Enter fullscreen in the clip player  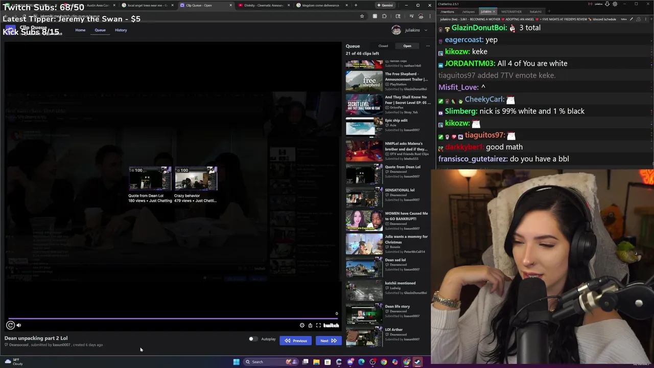click(318, 325)
